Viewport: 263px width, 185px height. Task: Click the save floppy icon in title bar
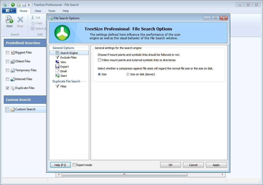point(24,5)
